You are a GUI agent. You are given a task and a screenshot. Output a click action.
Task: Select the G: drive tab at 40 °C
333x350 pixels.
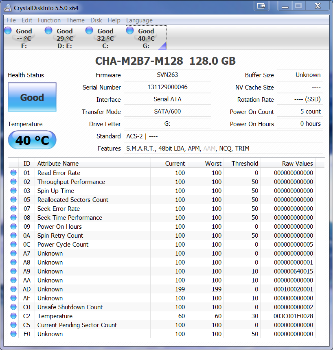click(146, 38)
